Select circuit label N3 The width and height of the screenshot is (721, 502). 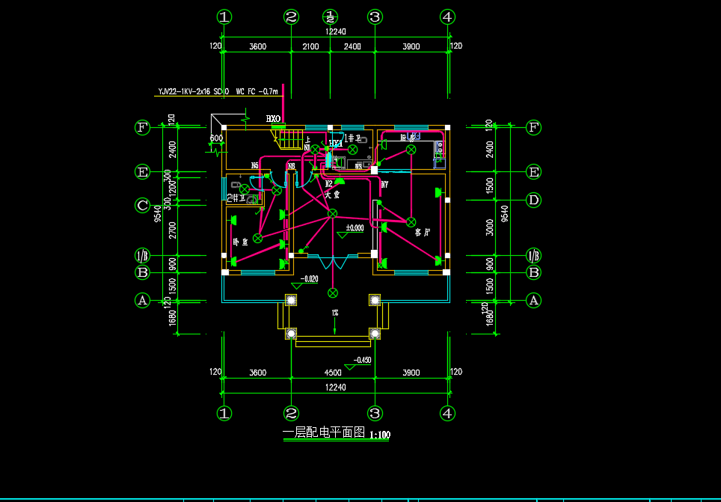click(291, 166)
